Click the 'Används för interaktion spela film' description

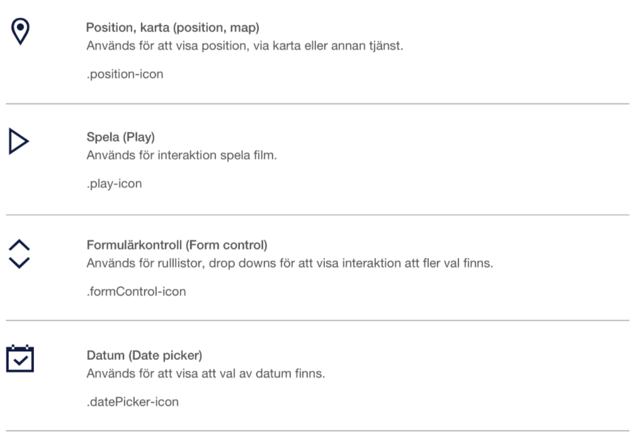click(x=181, y=155)
